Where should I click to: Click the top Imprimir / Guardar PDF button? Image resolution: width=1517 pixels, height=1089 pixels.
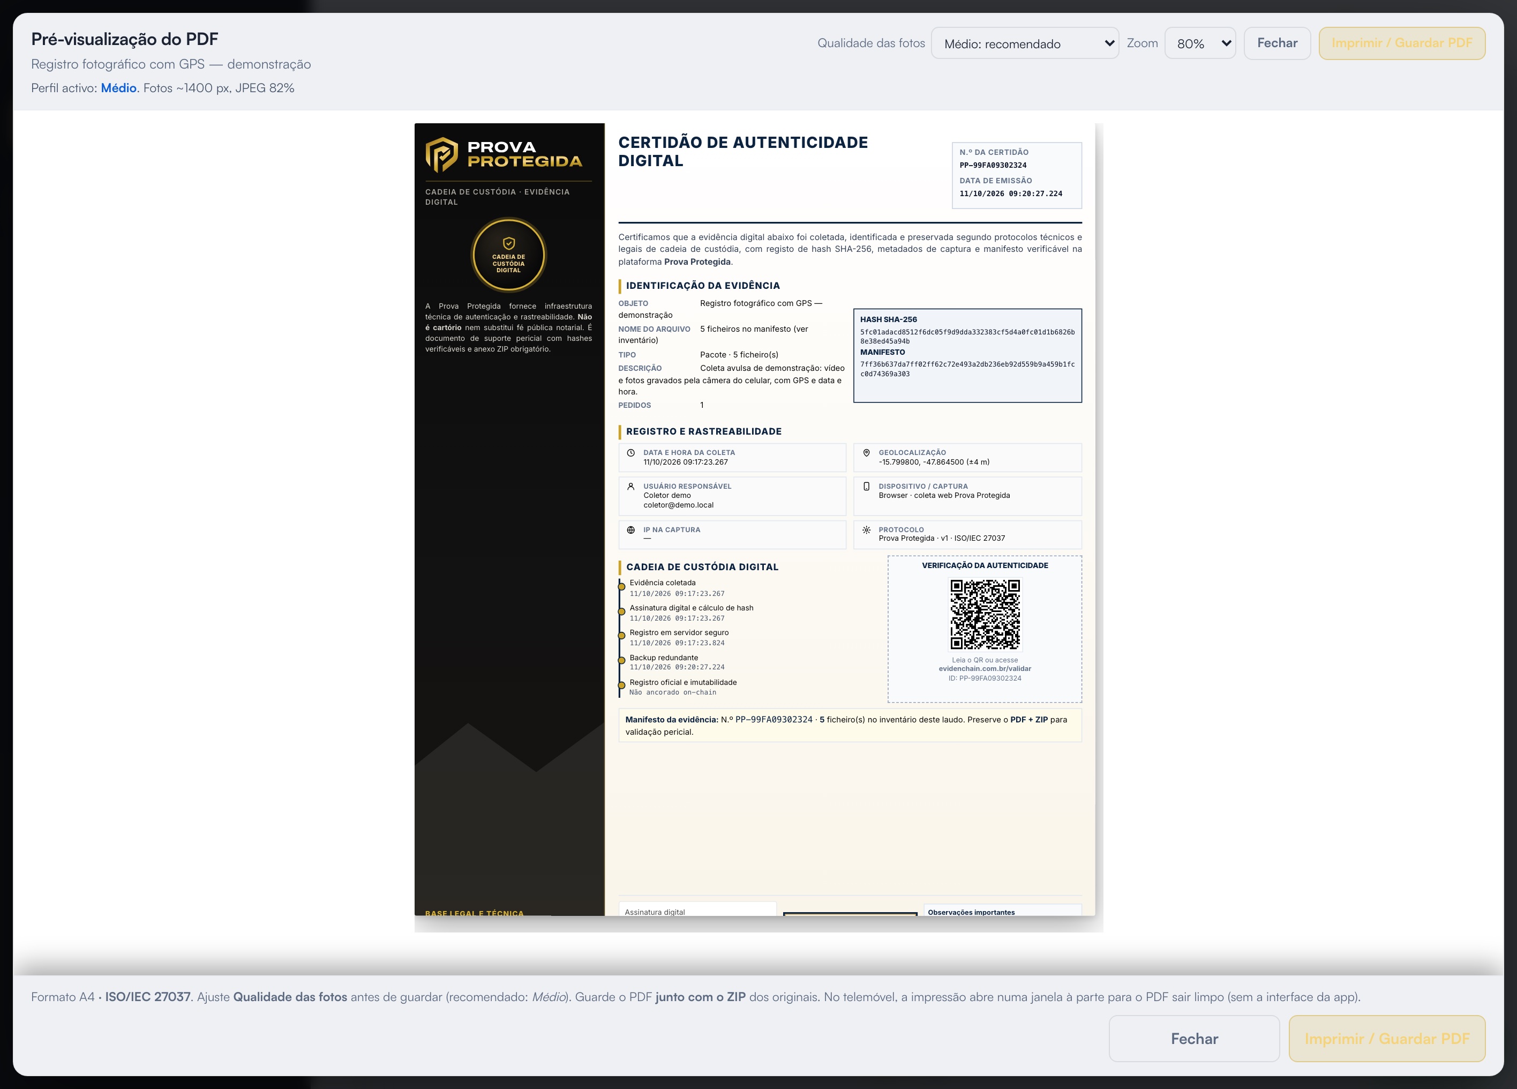pyautogui.click(x=1401, y=43)
